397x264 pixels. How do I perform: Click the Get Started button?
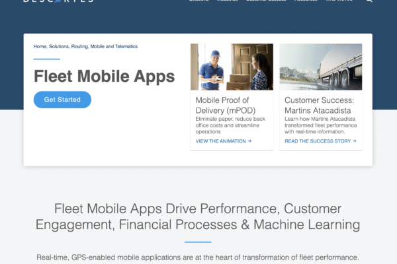[x=62, y=100]
